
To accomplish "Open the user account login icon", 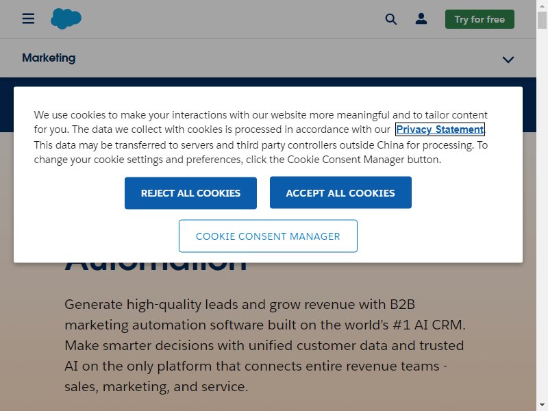I will (x=421, y=18).
